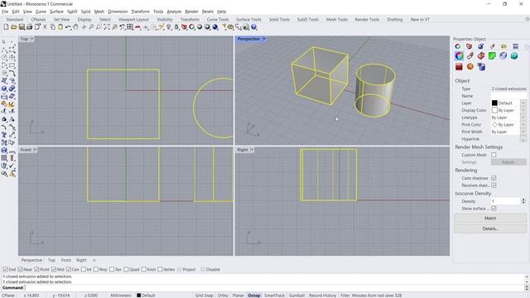Switch to the Surface Tools toolbar tab
The image size is (530, 298).
[x=248, y=20]
